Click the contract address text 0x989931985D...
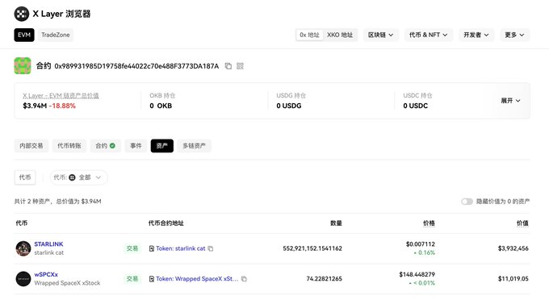 click(136, 66)
